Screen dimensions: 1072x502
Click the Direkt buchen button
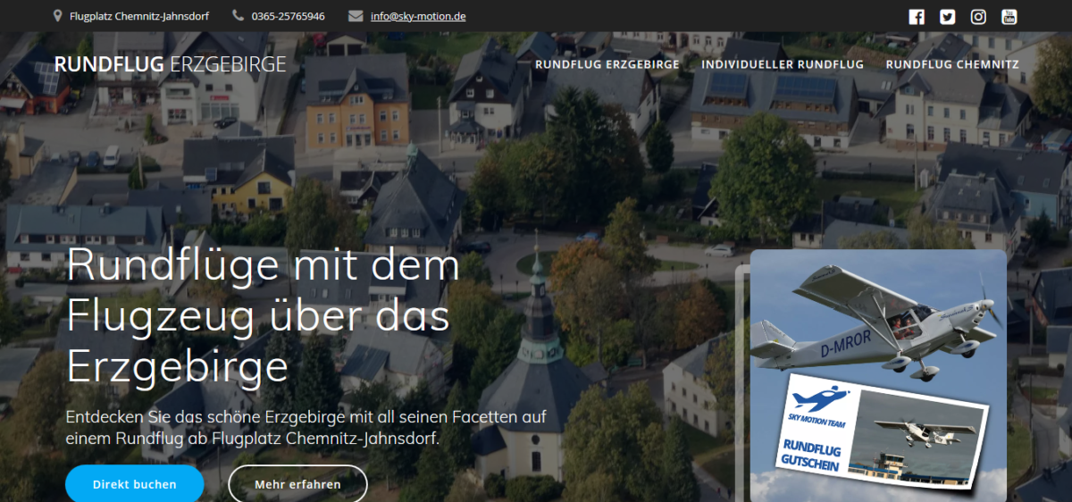click(135, 484)
